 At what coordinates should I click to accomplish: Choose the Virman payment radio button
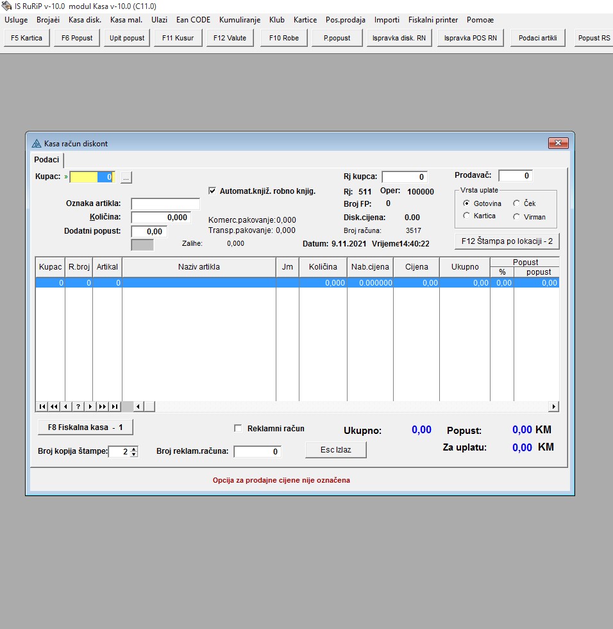click(x=517, y=217)
